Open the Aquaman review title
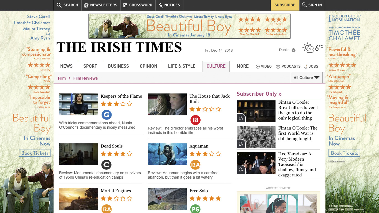Screen dimensions: 379x213 199,146
